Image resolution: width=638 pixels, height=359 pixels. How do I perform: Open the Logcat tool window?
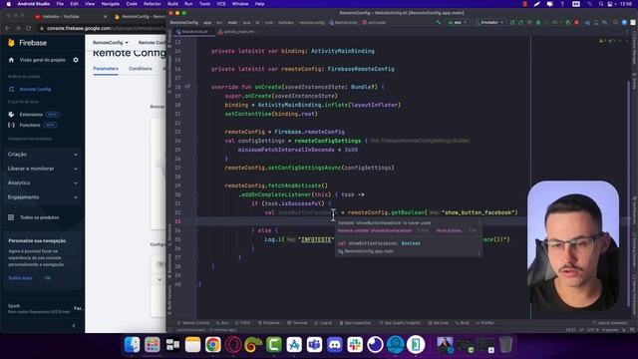323,323
